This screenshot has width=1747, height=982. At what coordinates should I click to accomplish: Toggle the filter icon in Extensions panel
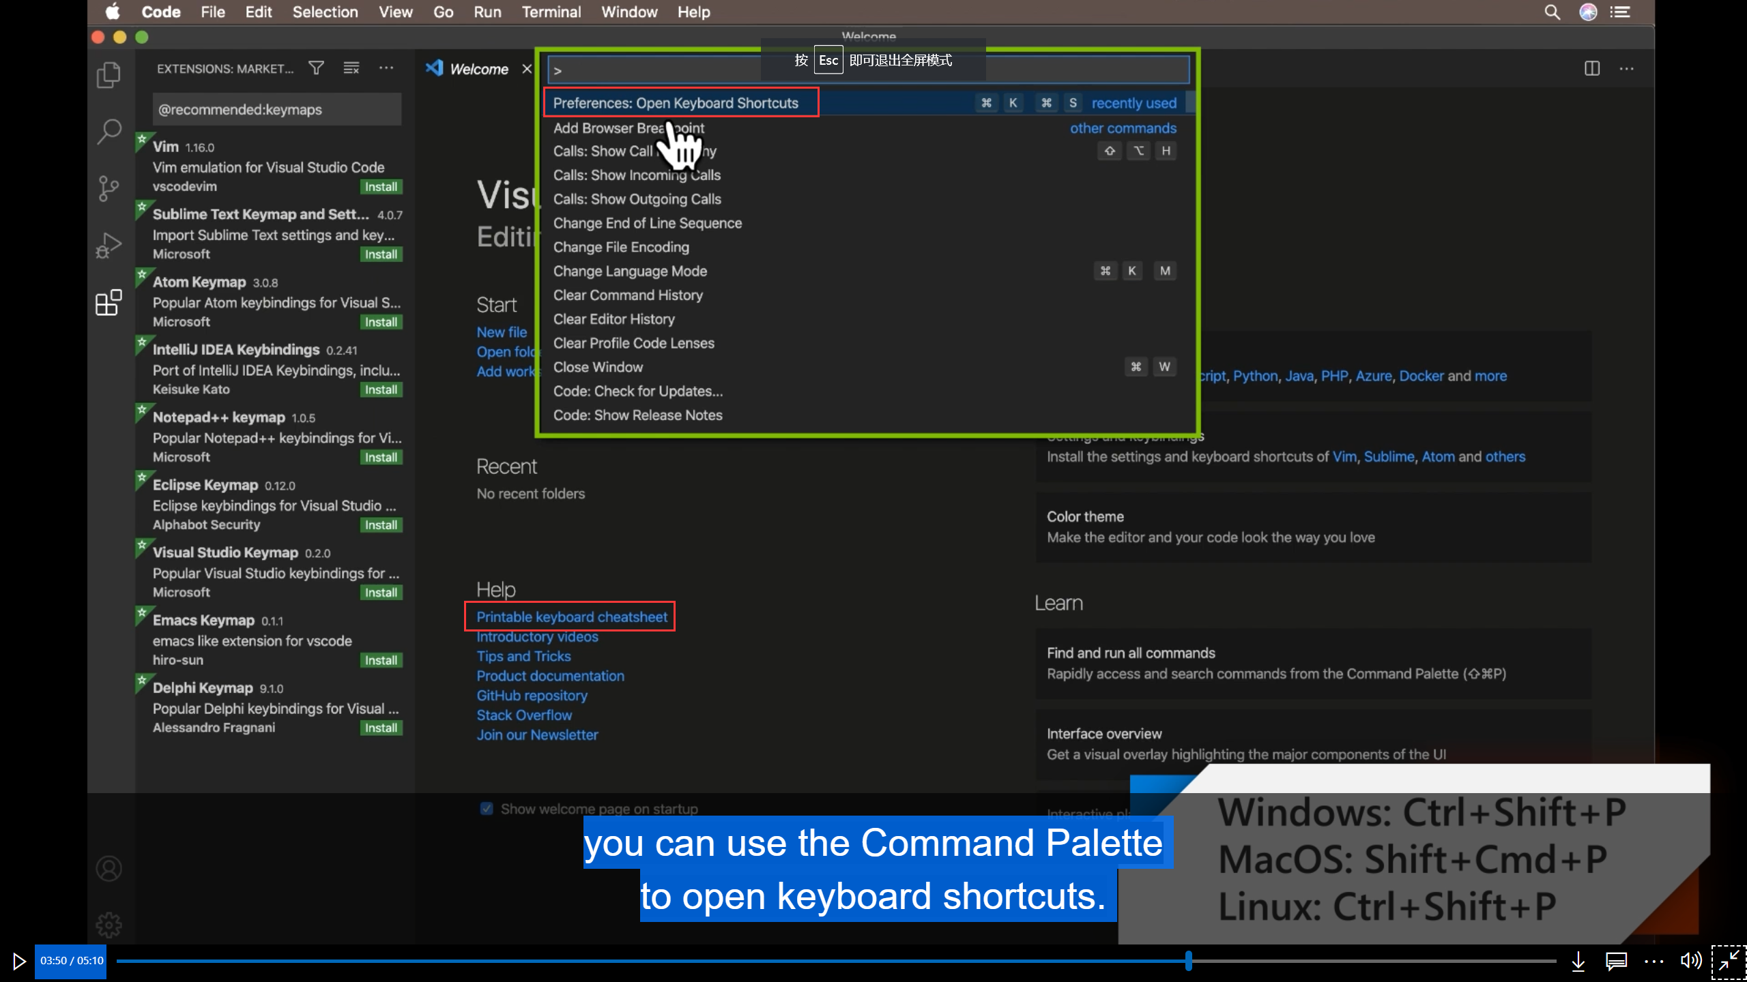click(316, 68)
